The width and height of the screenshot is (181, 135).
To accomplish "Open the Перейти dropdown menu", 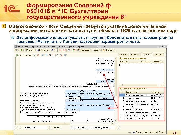I will (97, 50).
